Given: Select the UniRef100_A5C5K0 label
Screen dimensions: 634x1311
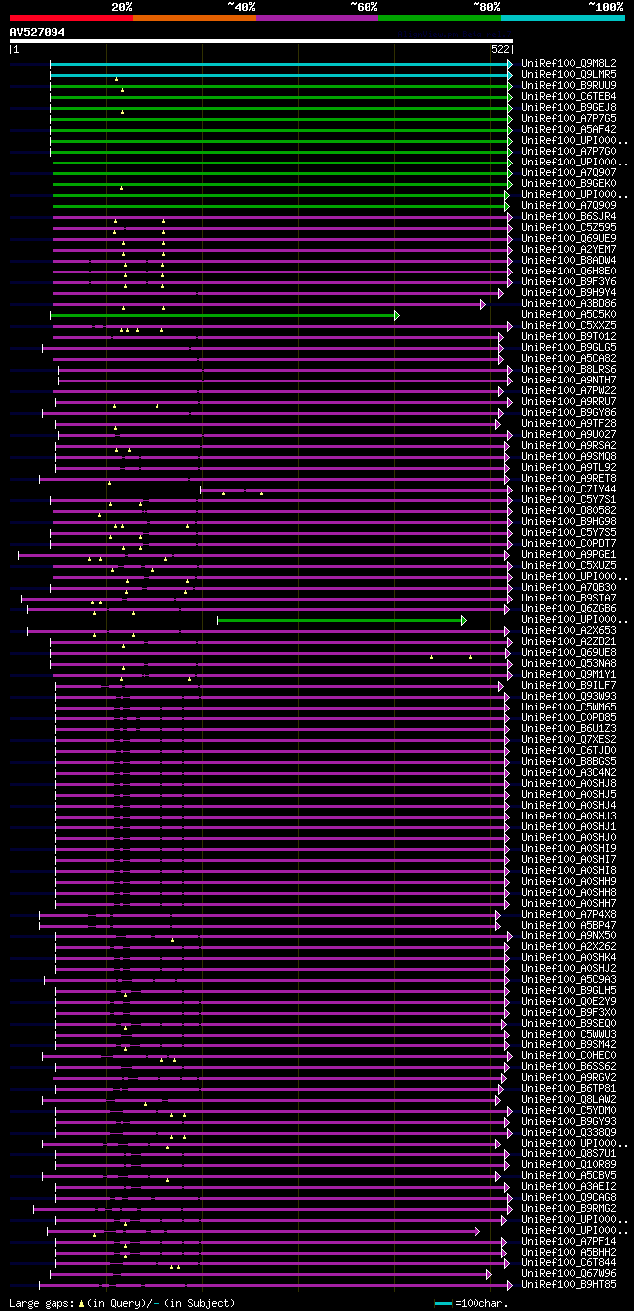Looking at the screenshot, I should pyautogui.click(x=569, y=315).
